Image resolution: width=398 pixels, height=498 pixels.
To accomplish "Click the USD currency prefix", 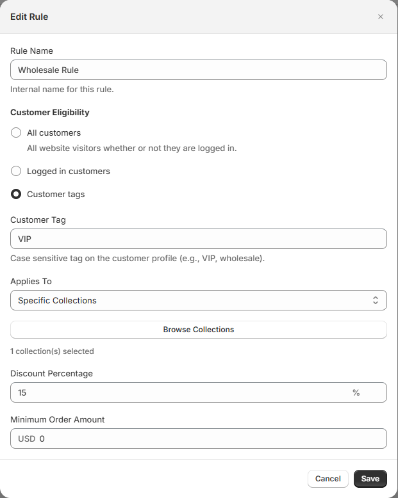I will click(26, 438).
